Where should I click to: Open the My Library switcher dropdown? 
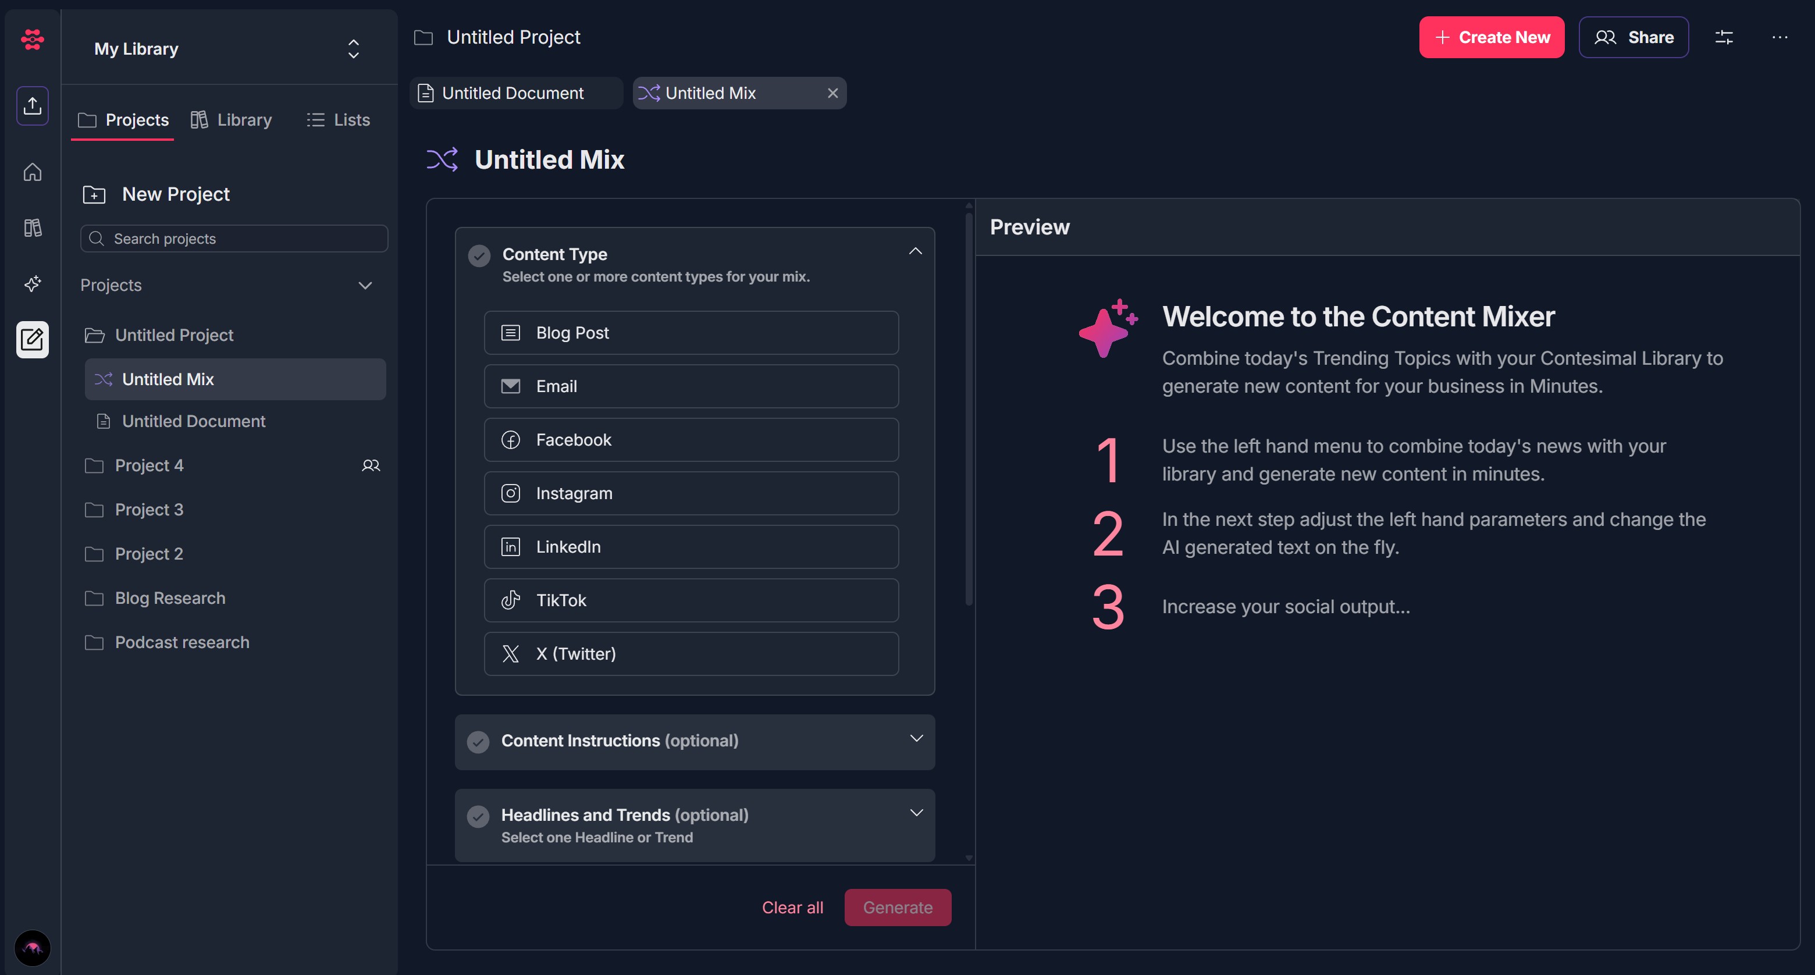[353, 49]
